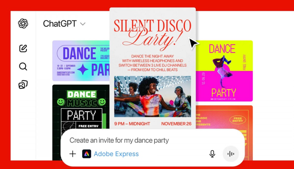Screen dimensions: 294x169
Task: Start voice mode with waveform button
Action: [231, 154]
